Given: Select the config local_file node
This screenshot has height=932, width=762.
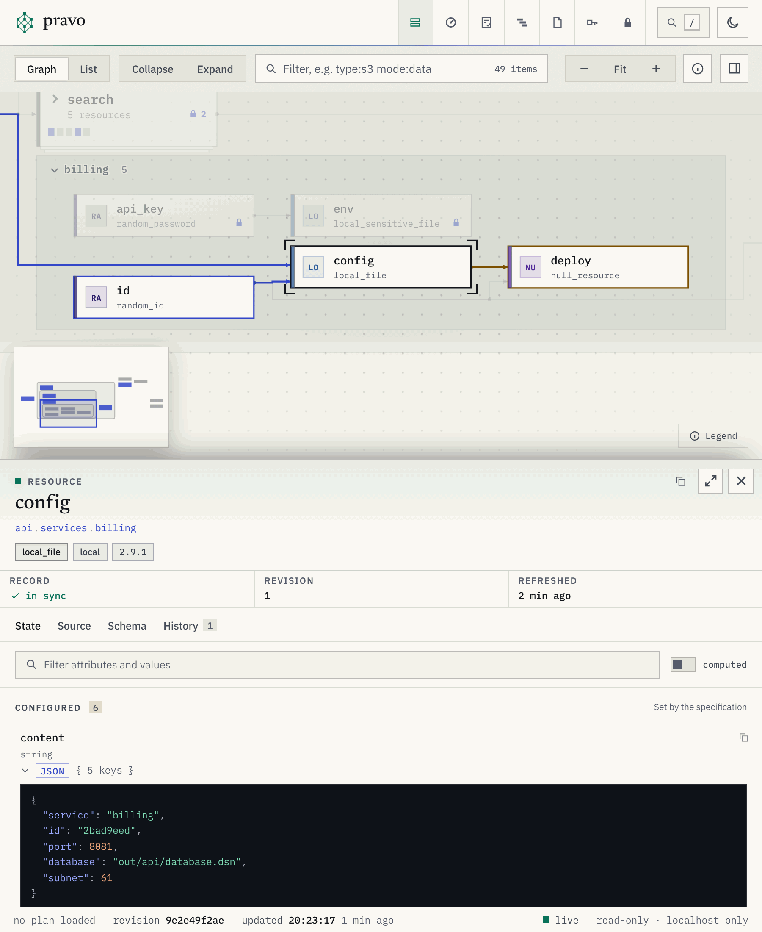Looking at the screenshot, I should (x=381, y=267).
